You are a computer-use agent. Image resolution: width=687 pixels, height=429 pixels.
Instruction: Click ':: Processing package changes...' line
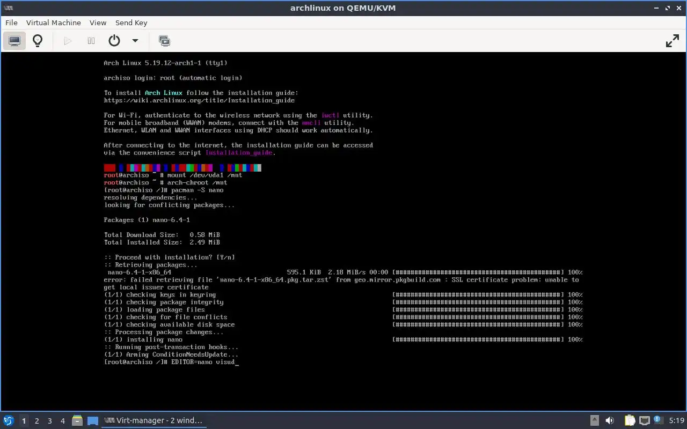coord(164,332)
